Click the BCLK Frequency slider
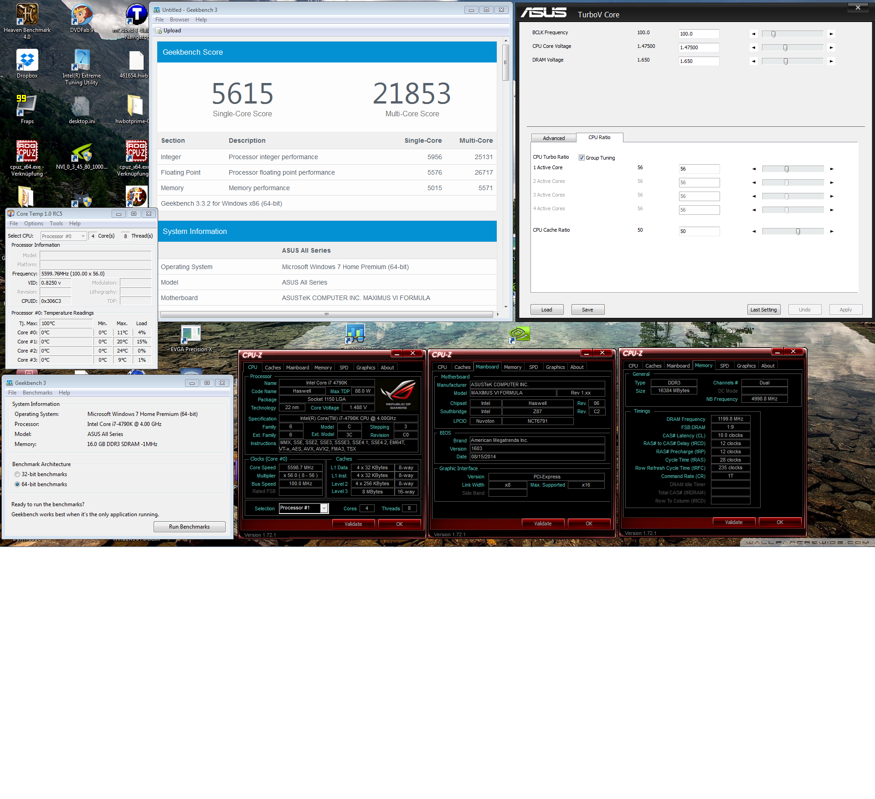 point(793,34)
